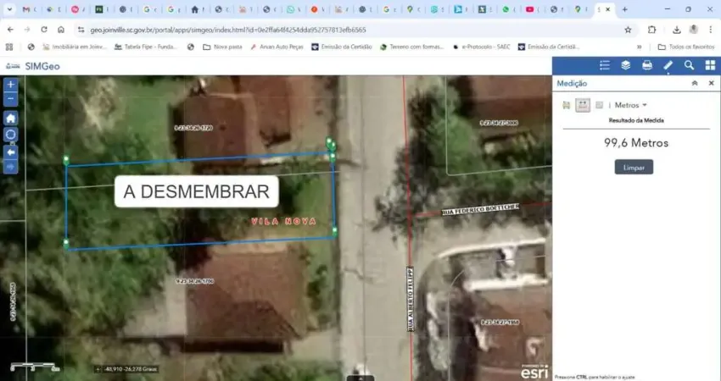Screen dimensions: 721x381
Task: Open the measurement ruler widget
Action: coord(668,66)
